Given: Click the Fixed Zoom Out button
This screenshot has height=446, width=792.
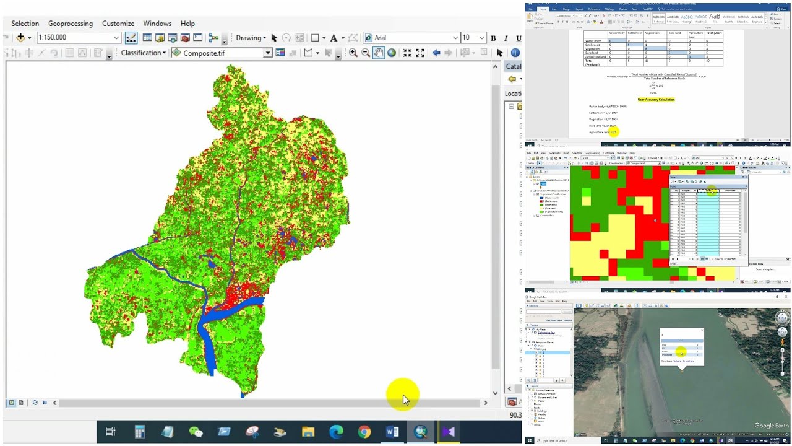Looking at the screenshot, I should 420,53.
